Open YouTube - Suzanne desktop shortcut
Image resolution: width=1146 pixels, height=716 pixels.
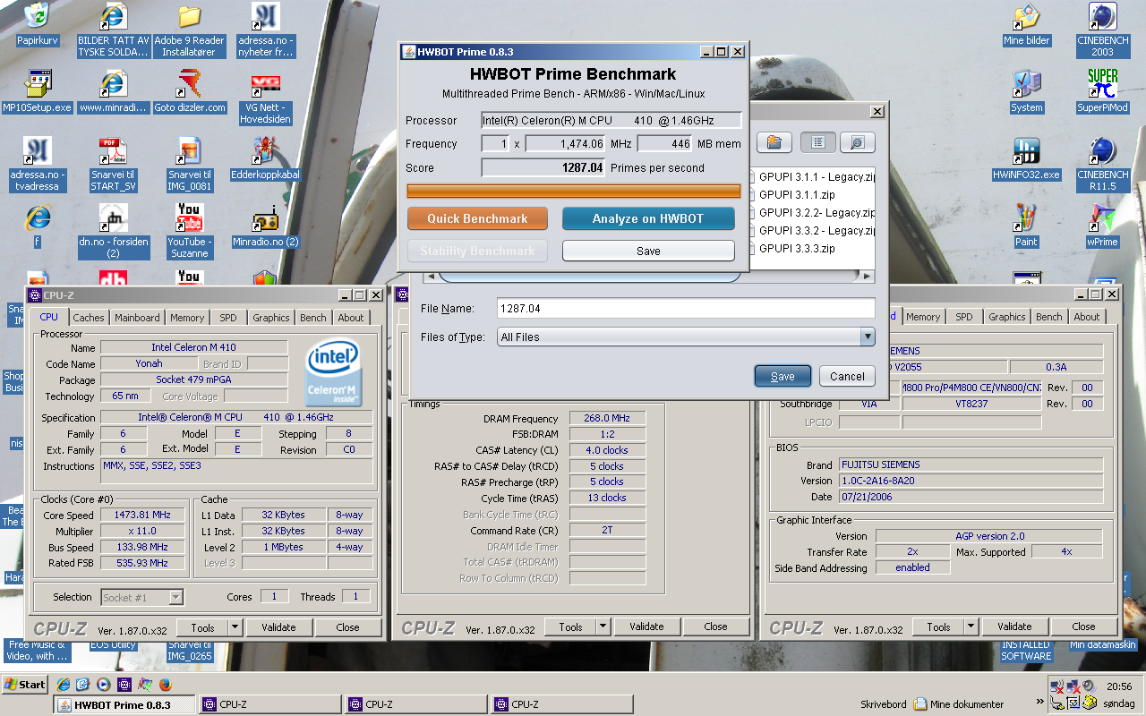pos(189,232)
